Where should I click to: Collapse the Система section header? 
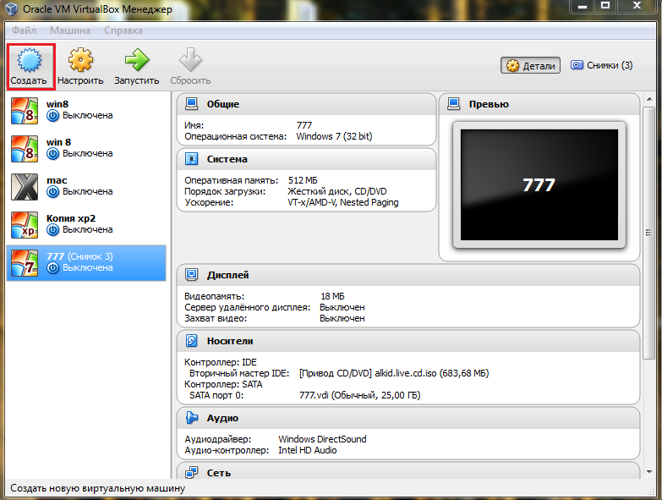[227, 159]
